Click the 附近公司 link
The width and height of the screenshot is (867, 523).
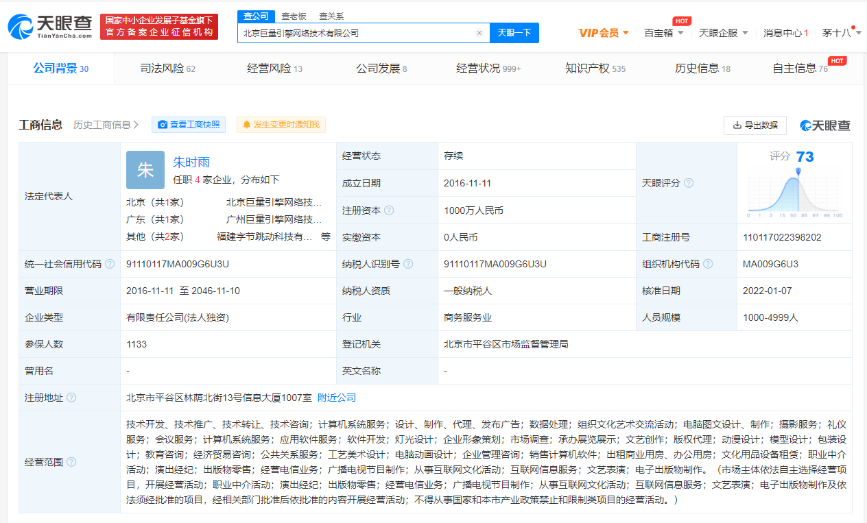337,398
